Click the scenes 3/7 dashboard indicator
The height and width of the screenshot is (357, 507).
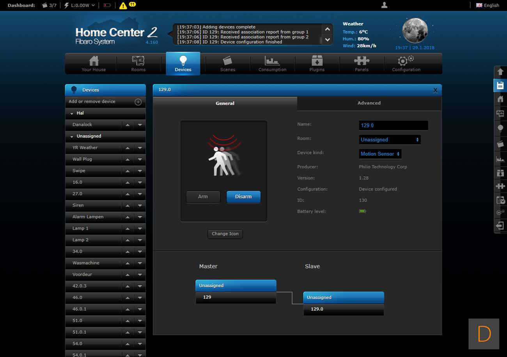[49, 5]
